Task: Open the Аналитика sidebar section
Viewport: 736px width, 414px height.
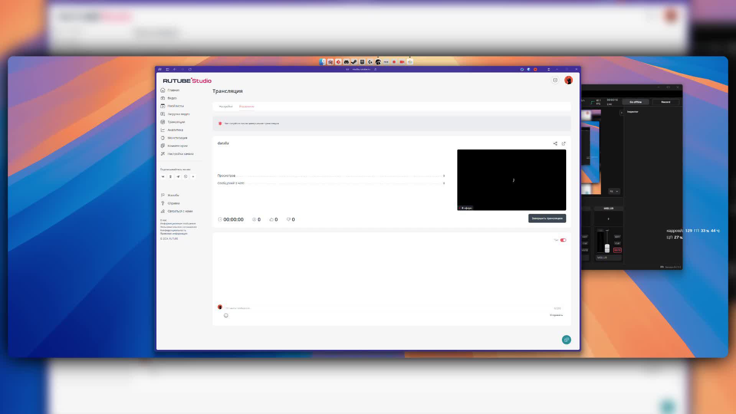Action: [x=175, y=130]
